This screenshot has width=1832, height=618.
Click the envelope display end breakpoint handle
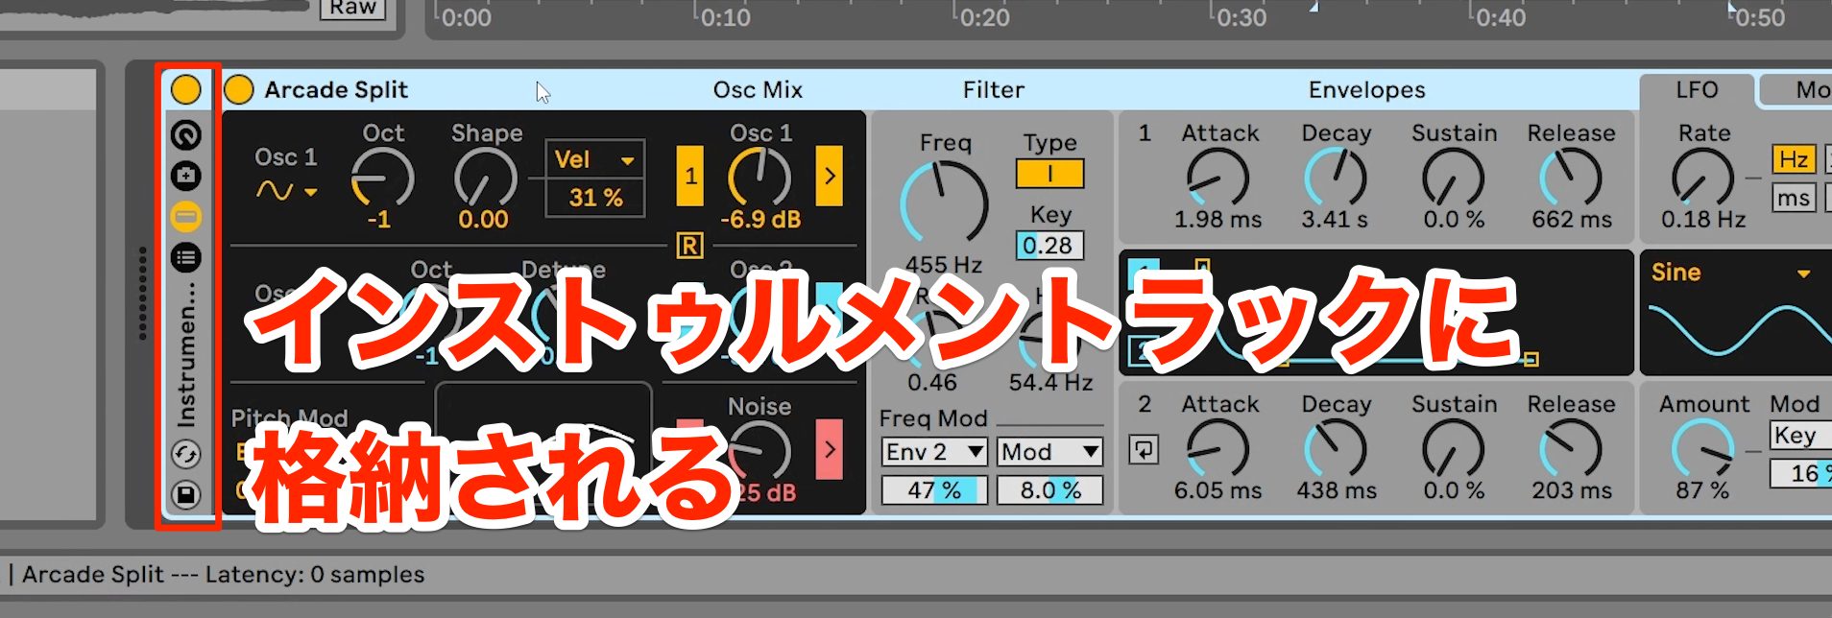coord(1531,359)
